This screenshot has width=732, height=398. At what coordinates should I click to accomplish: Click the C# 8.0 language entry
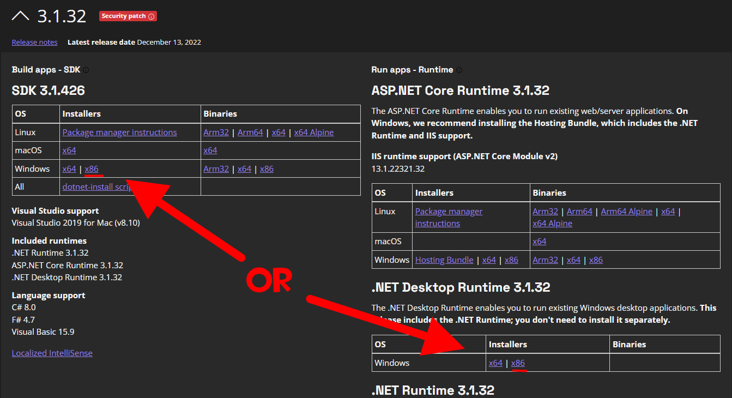click(23, 307)
